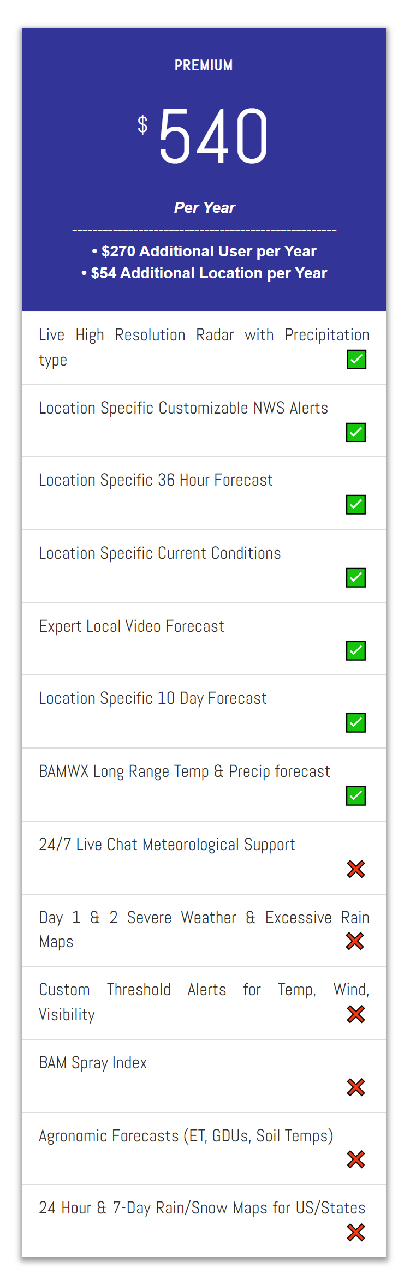Image resolution: width=410 pixels, height=1280 pixels.
Task: Click the $54 Additional Location per Year text
Action: coord(204,273)
